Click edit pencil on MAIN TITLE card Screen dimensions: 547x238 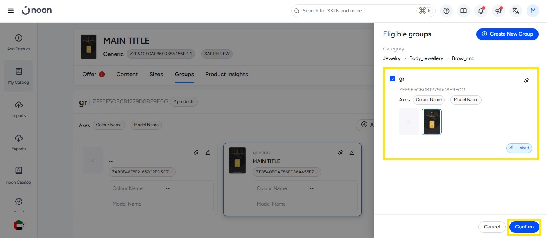[x=352, y=152]
